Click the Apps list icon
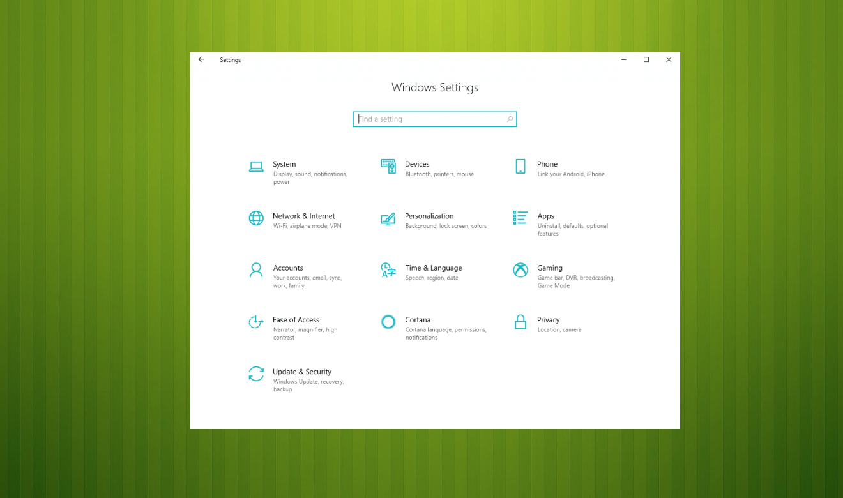This screenshot has height=498, width=843. point(520,218)
